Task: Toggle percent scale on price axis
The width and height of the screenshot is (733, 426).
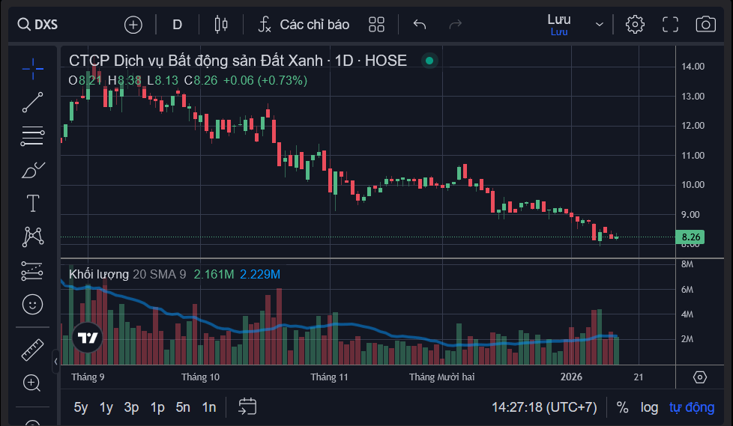Action: 622,407
